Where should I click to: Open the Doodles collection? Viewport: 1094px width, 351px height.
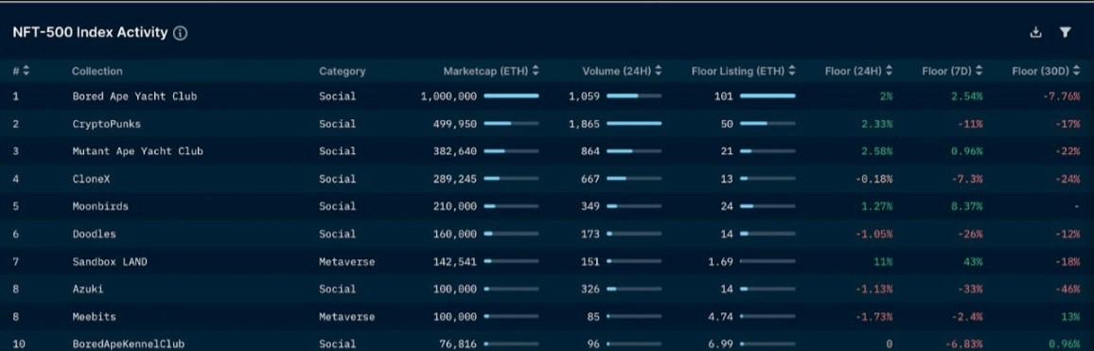94,234
